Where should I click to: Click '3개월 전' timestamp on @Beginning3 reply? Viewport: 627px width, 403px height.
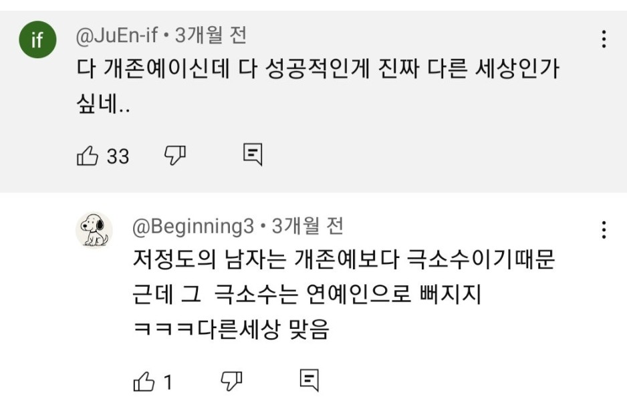point(308,227)
